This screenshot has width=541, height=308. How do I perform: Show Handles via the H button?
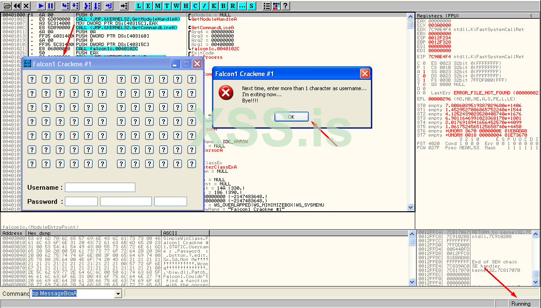[x=186, y=6]
